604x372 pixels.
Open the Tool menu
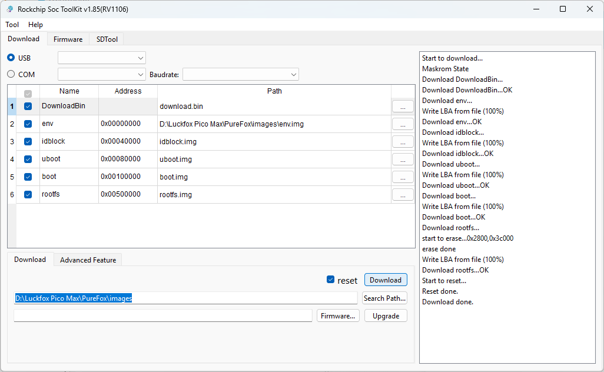coord(12,25)
